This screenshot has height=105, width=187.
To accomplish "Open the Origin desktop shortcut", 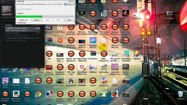I will point(60,42).
